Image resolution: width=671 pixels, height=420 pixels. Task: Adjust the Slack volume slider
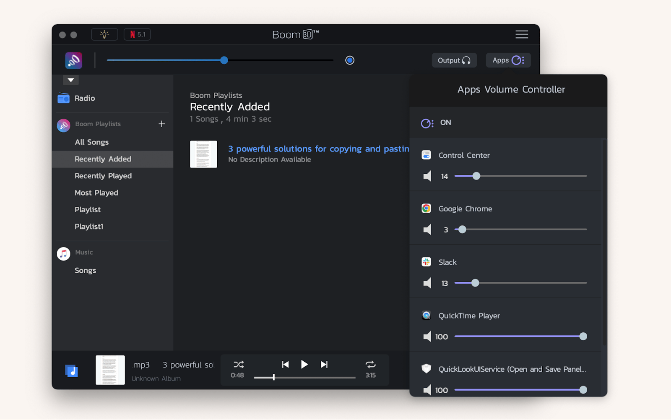(520, 283)
